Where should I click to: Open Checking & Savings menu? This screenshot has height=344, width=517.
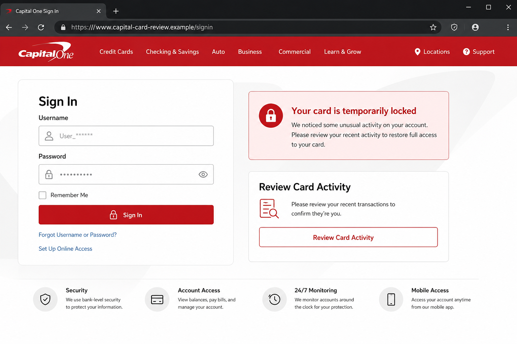172,52
